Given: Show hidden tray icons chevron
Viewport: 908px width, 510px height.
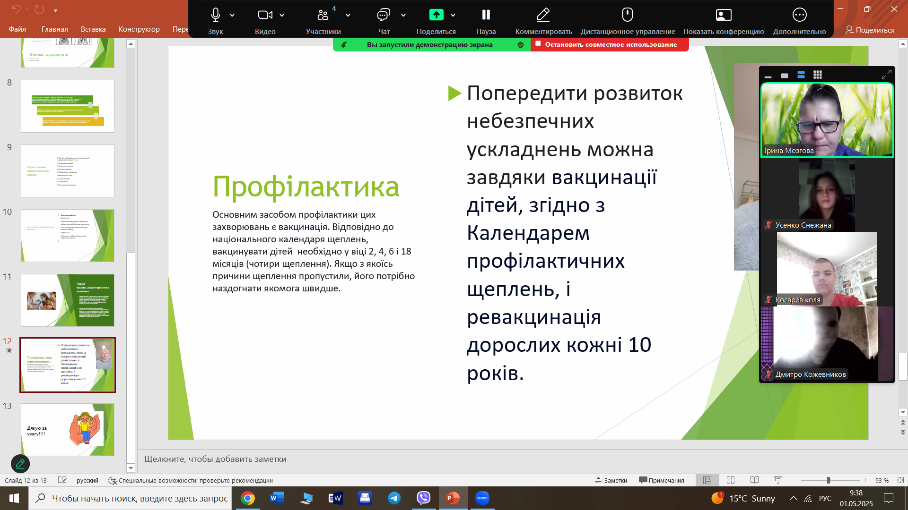Looking at the screenshot, I should coord(793,498).
